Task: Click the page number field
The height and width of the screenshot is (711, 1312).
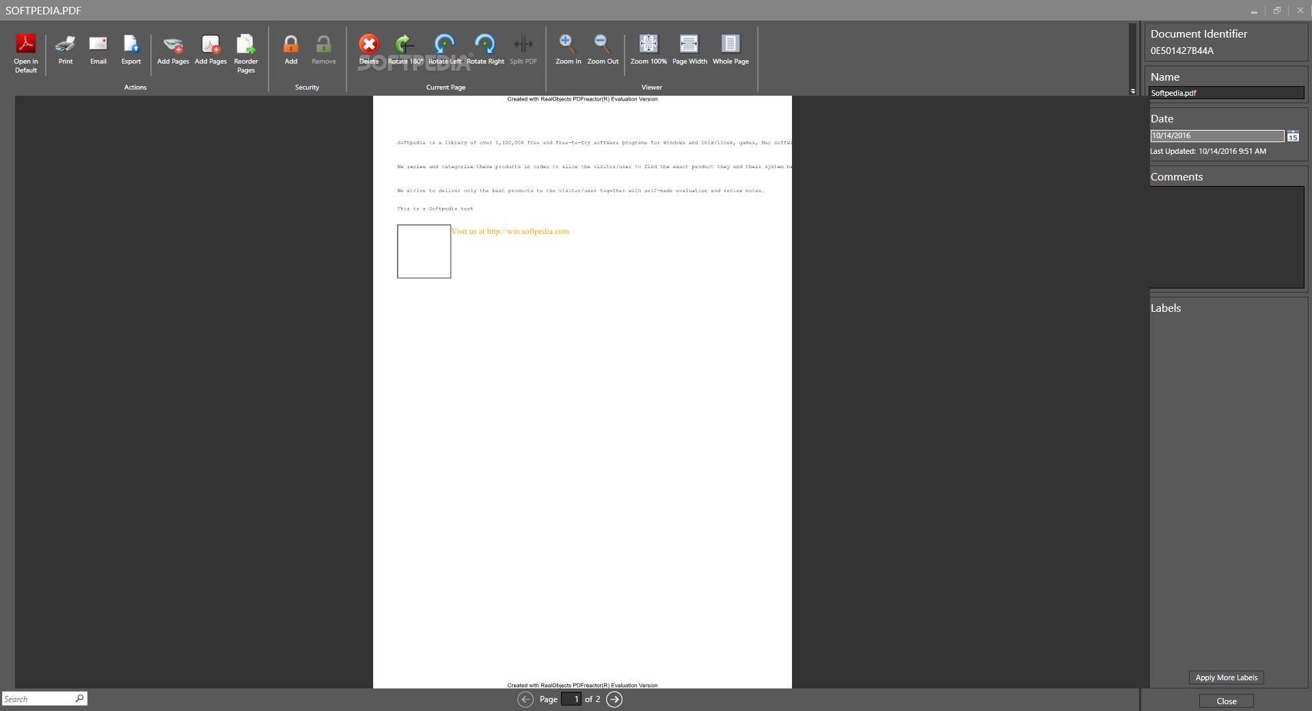Action: pyautogui.click(x=571, y=699)
